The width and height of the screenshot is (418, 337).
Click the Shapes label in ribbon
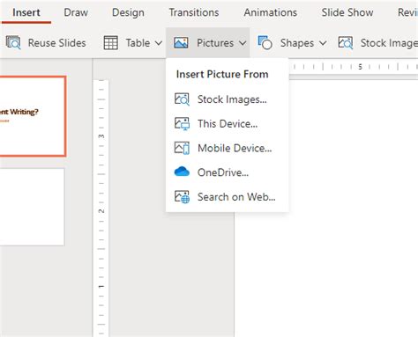click(297, 43)
